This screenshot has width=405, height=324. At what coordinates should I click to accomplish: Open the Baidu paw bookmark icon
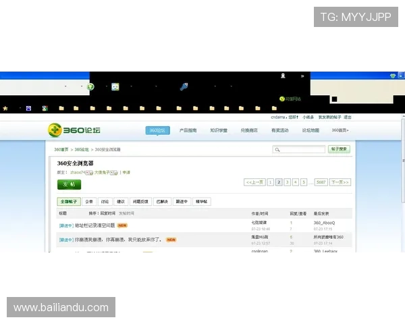(x=28, y=108)
